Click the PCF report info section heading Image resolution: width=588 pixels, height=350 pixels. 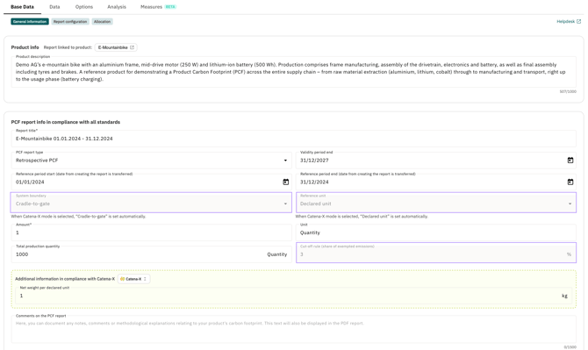click(x=66, y=122)
